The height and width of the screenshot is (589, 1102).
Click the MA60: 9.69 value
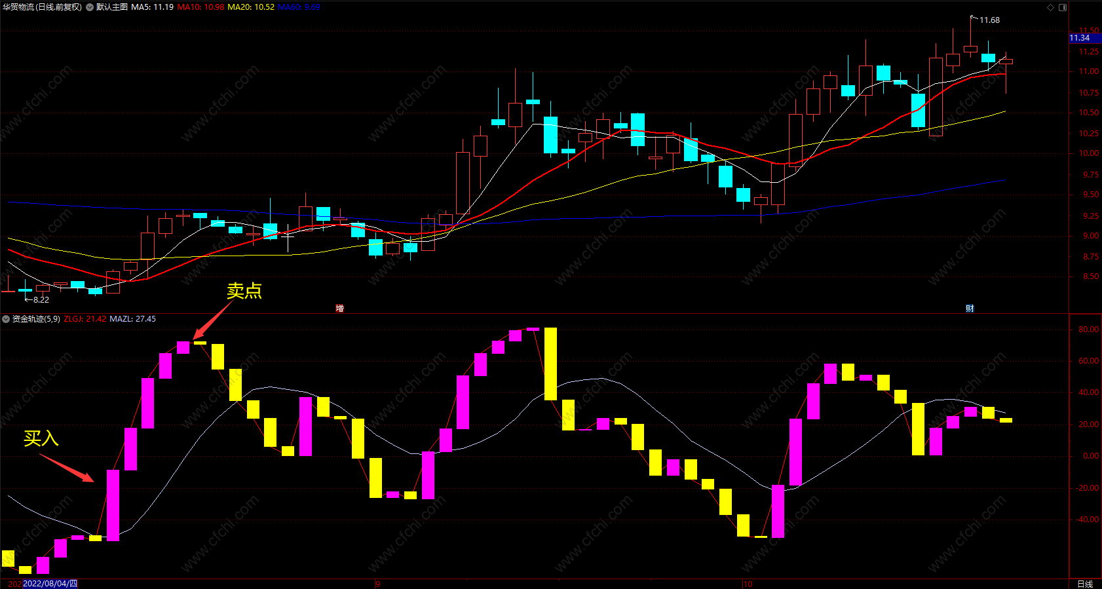tap(299, 7)
